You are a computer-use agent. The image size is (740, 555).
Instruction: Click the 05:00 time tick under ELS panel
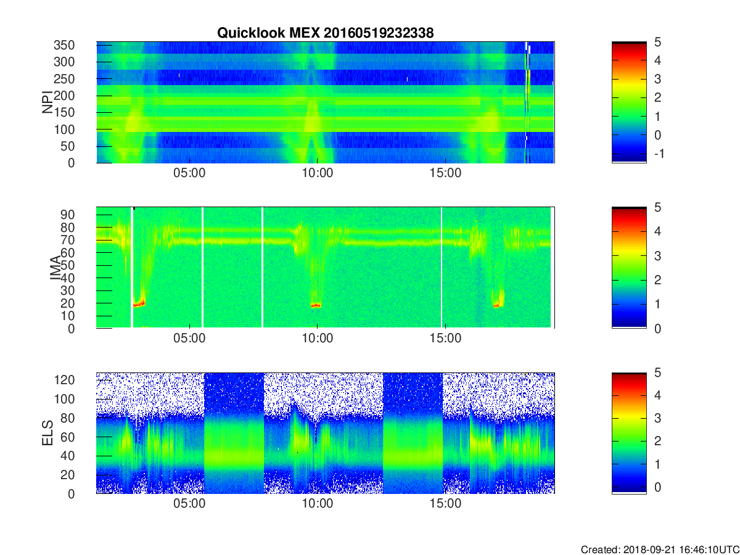point(189,504)
